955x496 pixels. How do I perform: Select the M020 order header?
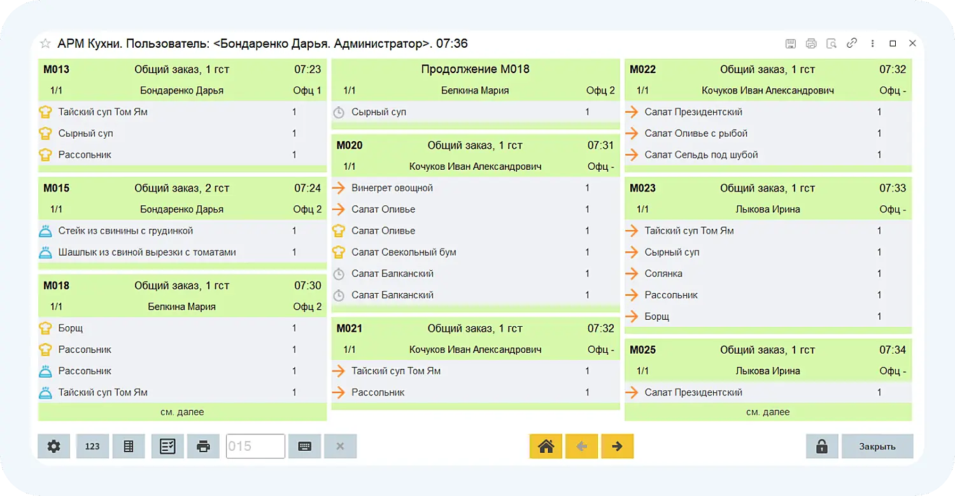point(475,146)
